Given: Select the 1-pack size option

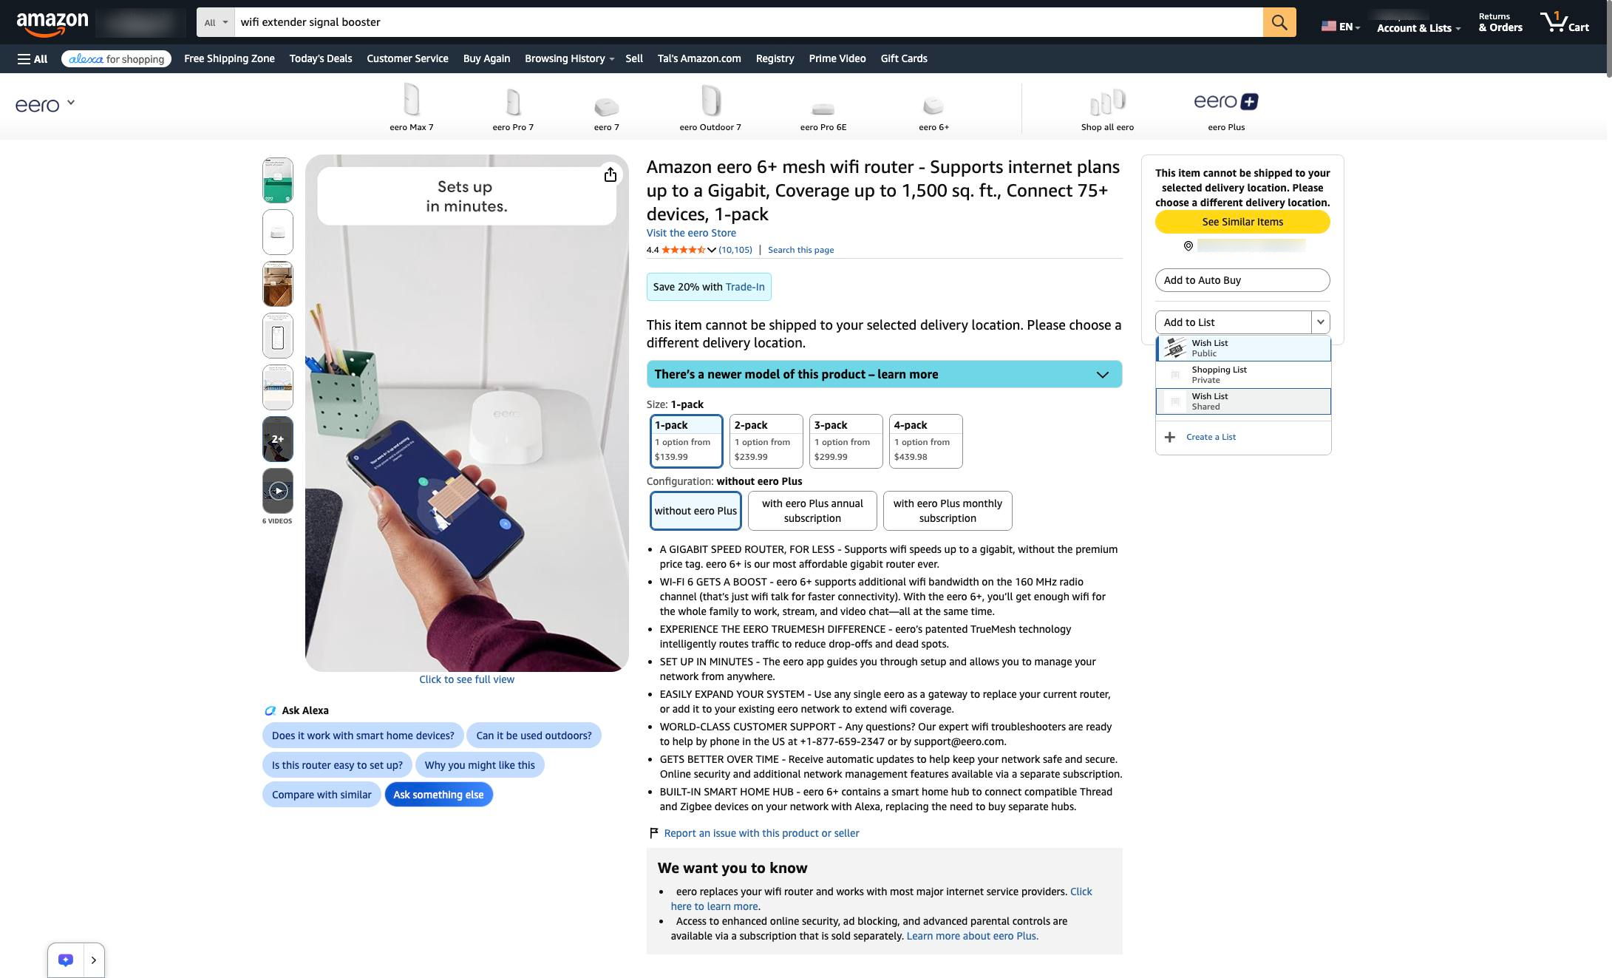Looking at the screenshot, I should point(686,441).
